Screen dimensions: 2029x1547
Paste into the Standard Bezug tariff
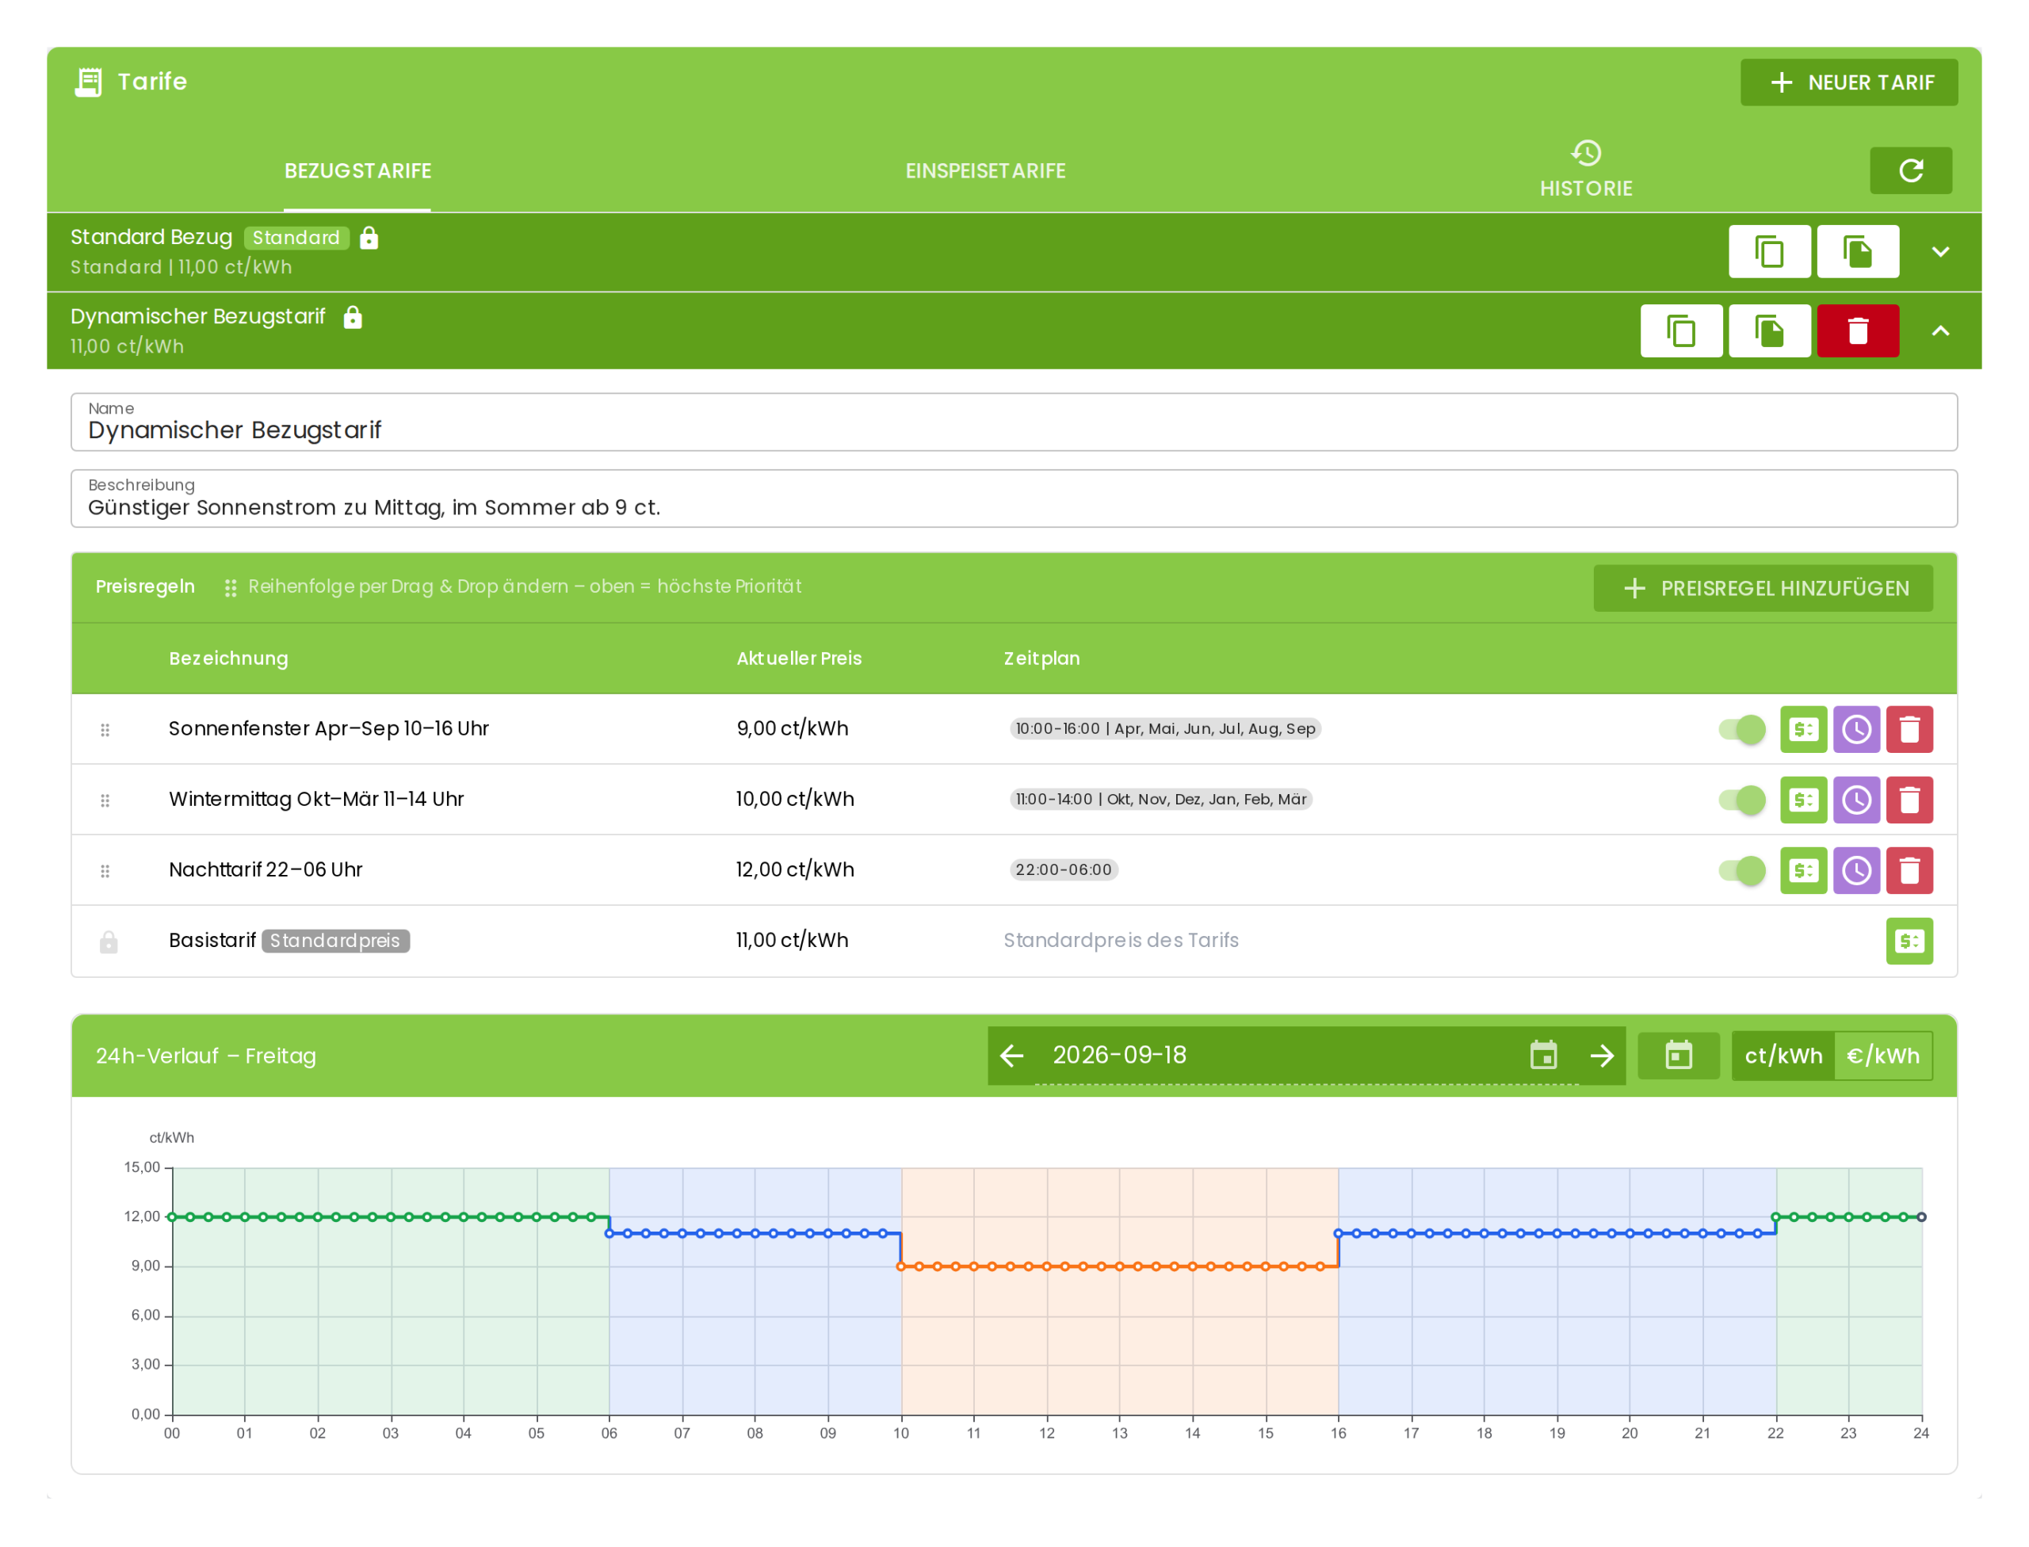coord(1858,251)
